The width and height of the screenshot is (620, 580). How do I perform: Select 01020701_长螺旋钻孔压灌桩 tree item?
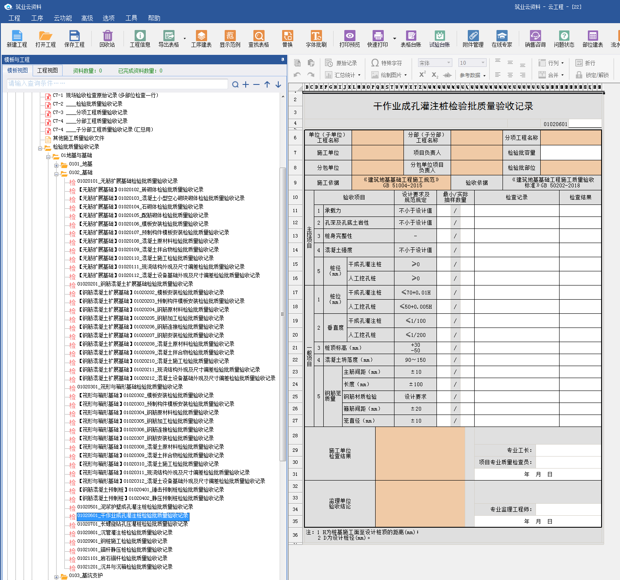point(132,524)
